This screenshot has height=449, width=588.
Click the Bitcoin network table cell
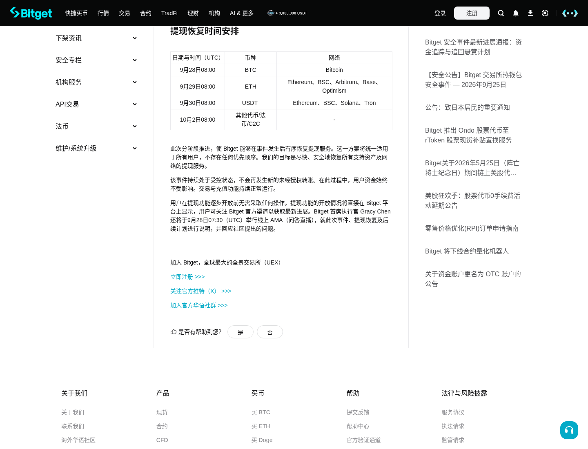click(x=334, y=70)
